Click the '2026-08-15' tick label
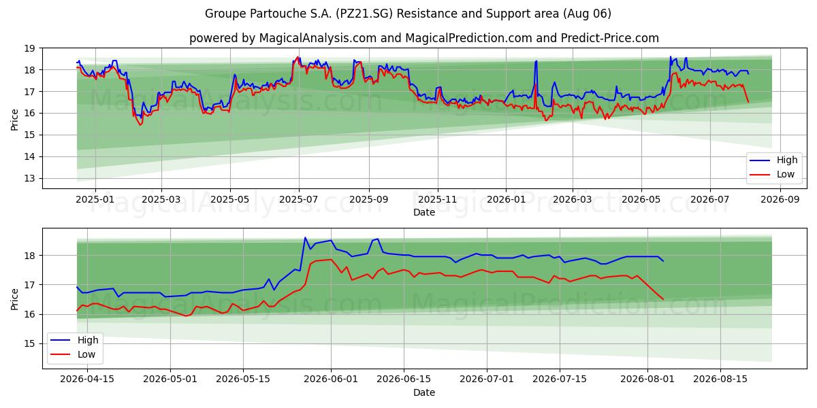This screenshot has width=817, height=408. pyautogui.click(x=721, y=380)
